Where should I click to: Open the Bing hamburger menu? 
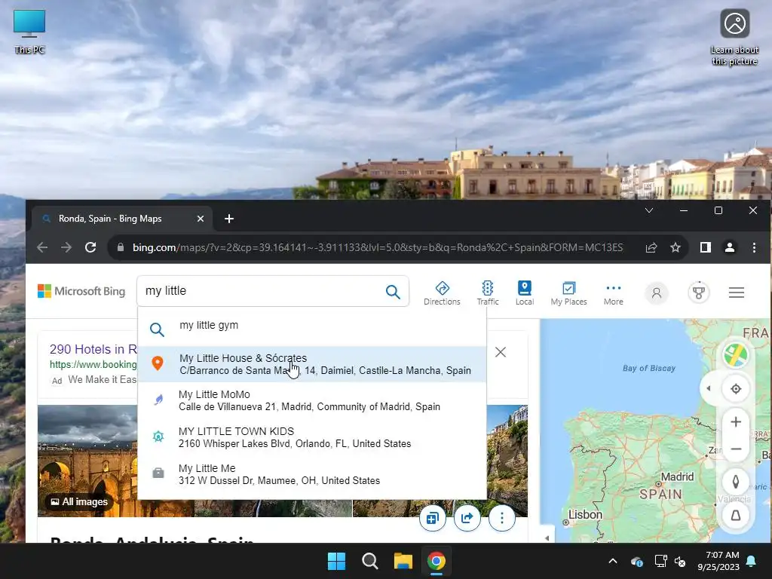736,293
